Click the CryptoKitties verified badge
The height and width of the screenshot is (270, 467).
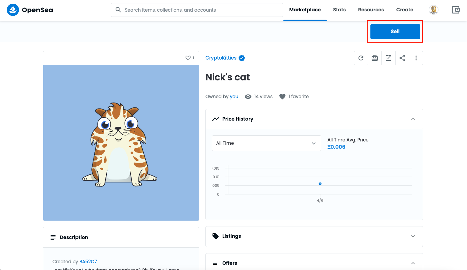pyautogui.click(x=242, y=58)
